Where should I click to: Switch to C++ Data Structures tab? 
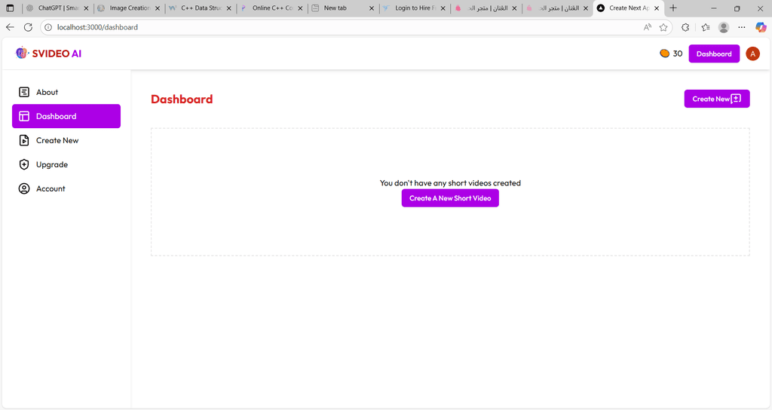coord(201,8)
